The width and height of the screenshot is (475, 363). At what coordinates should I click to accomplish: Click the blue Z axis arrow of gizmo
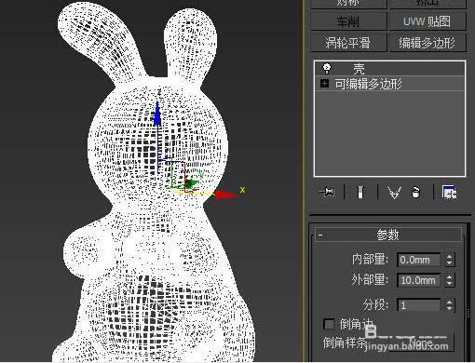point(157,114)
